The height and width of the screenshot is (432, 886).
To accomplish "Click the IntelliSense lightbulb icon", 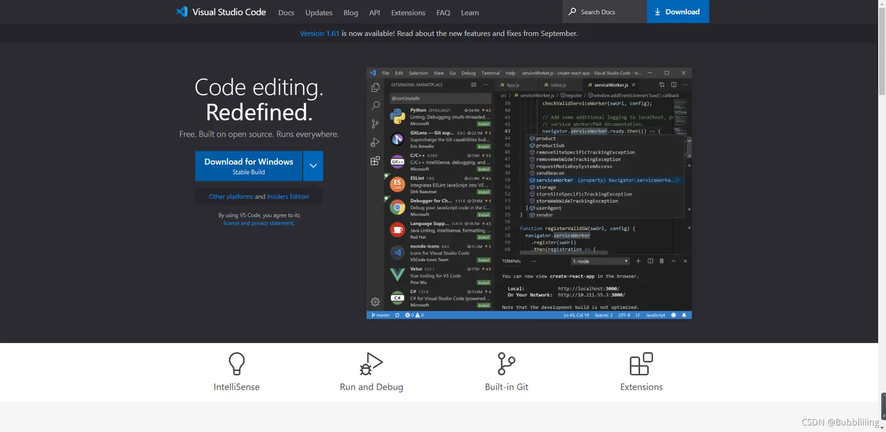I will (x=237, y=364).
